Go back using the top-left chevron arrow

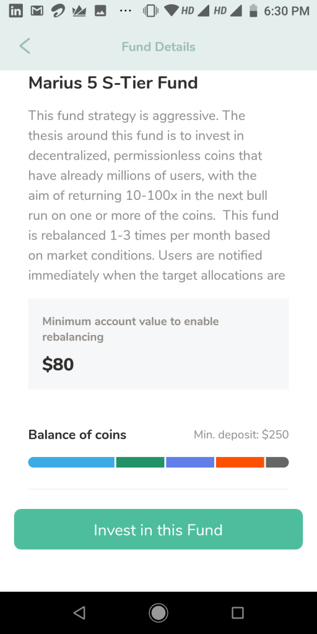pos(25,46)
